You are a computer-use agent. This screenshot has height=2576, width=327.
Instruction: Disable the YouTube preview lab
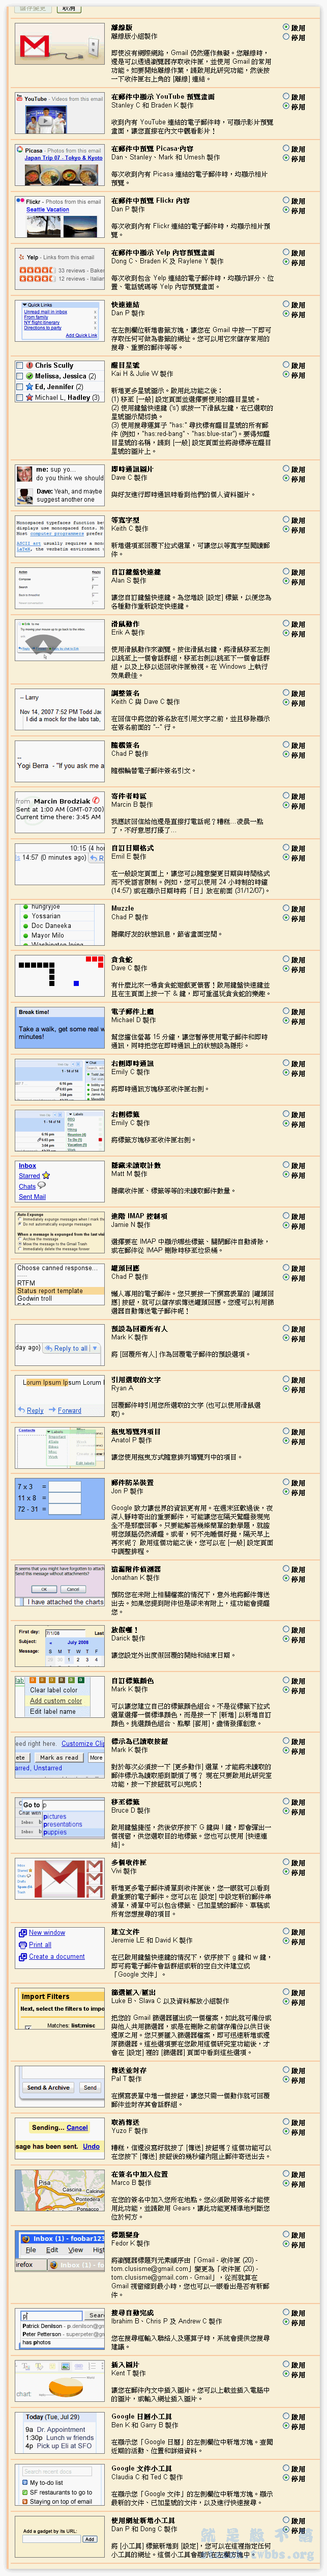tap(285, 107)
